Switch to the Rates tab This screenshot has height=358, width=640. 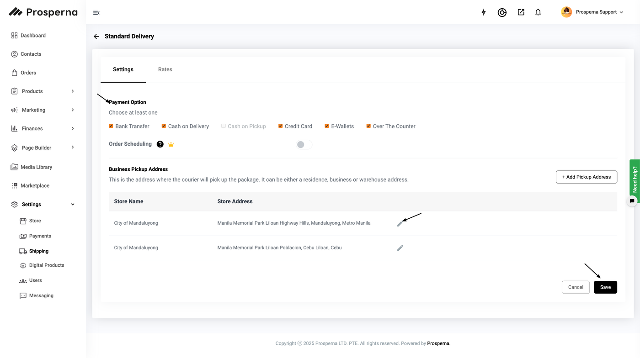pos(165,69)
